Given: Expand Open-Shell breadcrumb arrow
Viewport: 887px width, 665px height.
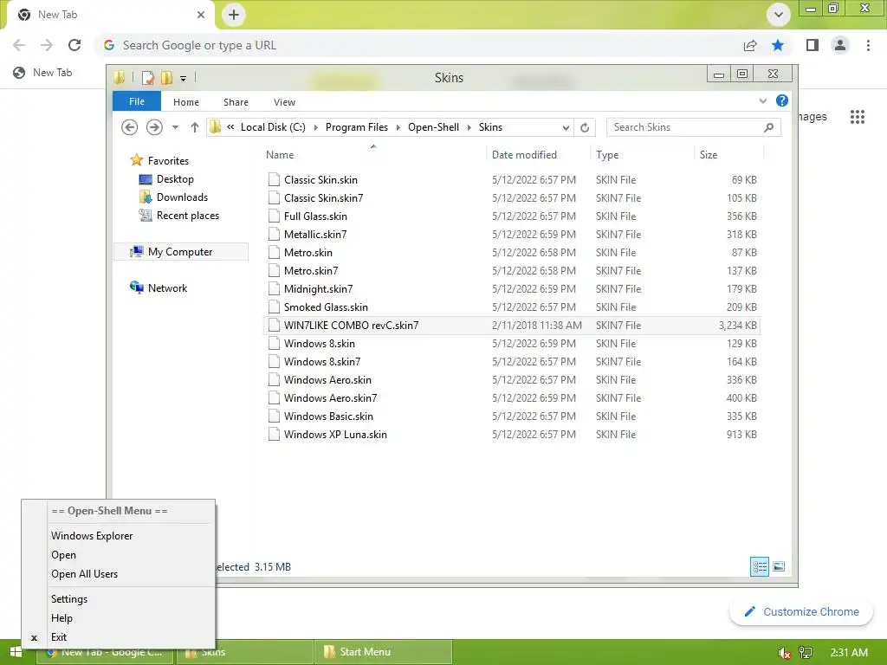Looking at the screenshot, I should point(469,127).
